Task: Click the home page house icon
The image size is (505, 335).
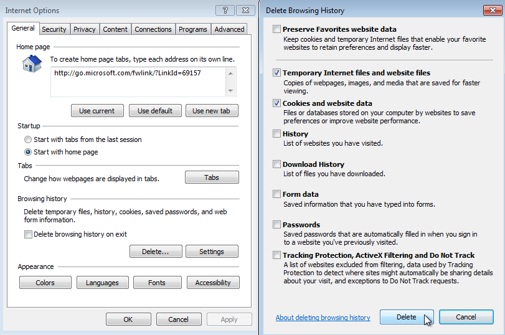Action: (31, 64)
